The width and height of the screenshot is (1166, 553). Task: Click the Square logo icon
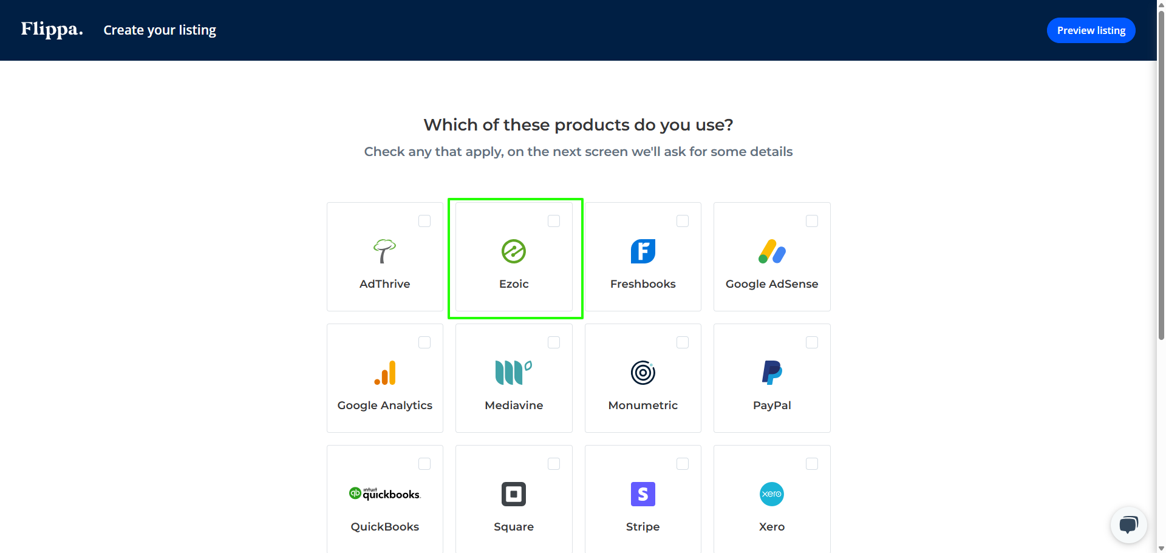click(514, 494)
